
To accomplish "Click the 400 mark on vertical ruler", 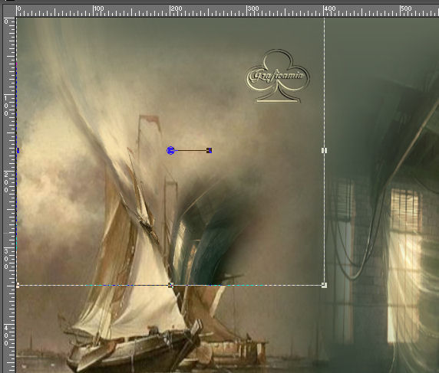I will click(x=6, y=335).
